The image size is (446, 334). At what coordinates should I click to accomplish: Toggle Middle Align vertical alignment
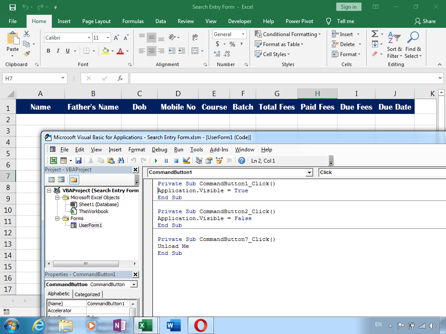click(x=152, y=37)
